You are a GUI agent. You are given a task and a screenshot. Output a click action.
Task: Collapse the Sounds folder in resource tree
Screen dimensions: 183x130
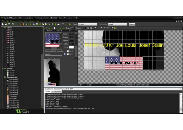pos(2,68)
